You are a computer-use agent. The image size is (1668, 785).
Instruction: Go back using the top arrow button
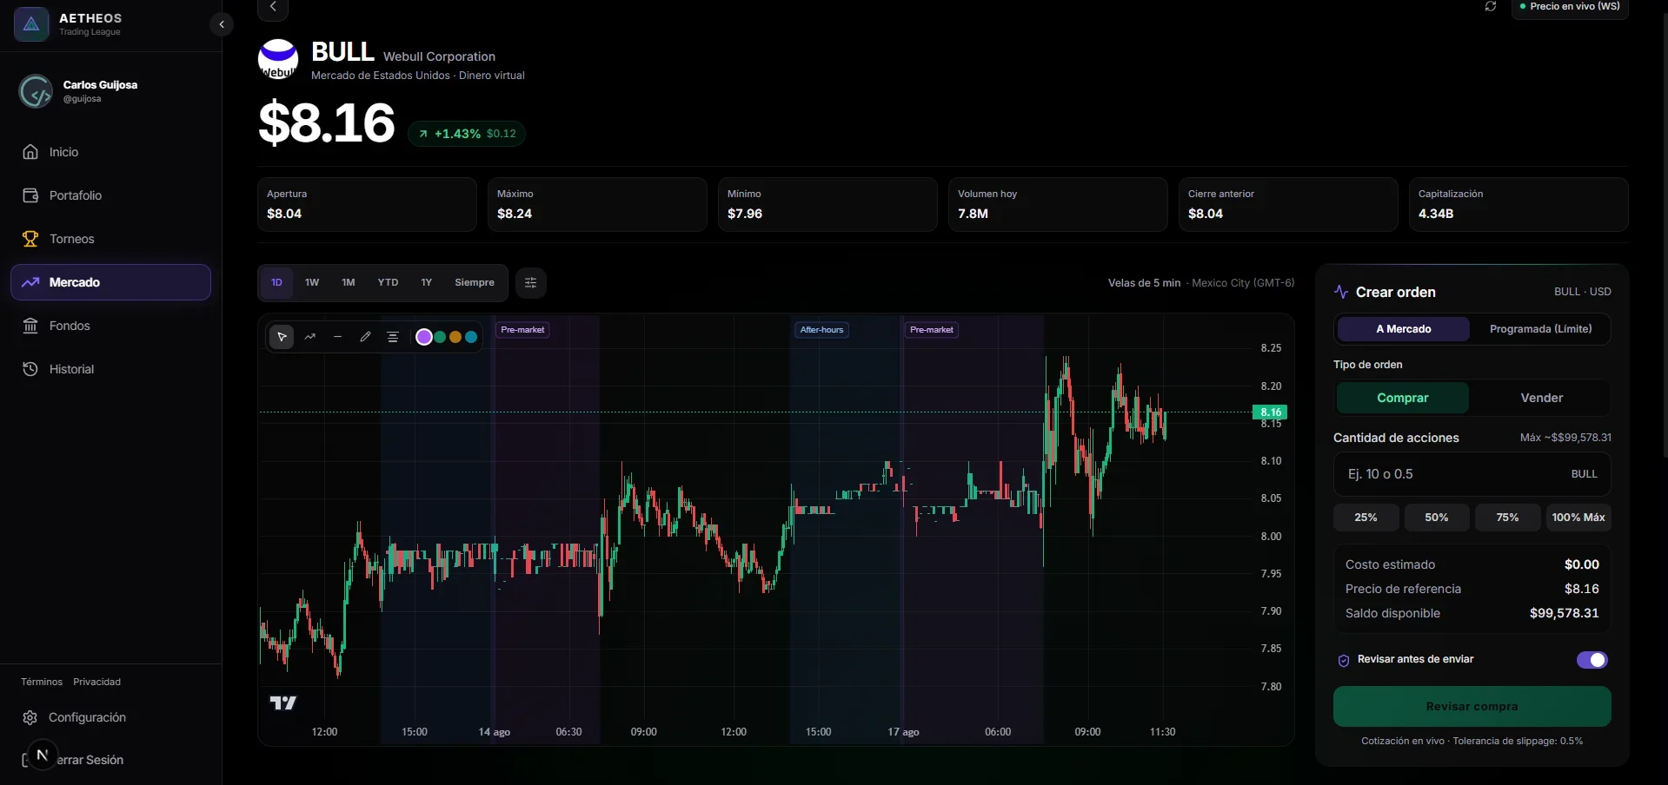[x=273, y=8]
